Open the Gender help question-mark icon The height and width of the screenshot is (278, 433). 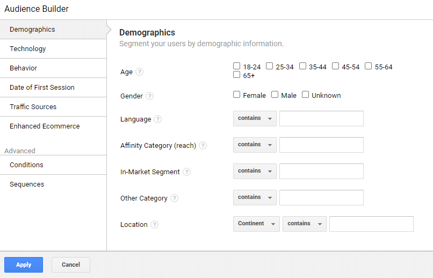(150, 96)
